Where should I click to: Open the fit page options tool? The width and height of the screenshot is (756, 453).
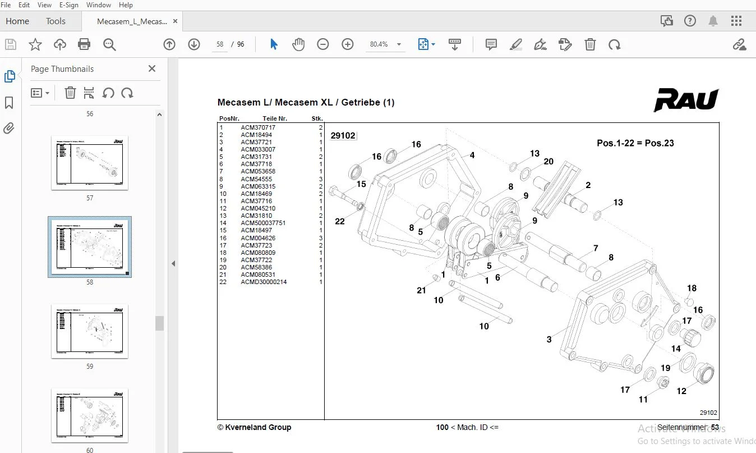tap(423, 44)
